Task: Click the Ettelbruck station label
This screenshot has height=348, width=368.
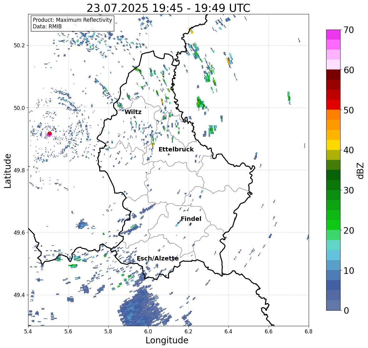Action: point(176,150)
